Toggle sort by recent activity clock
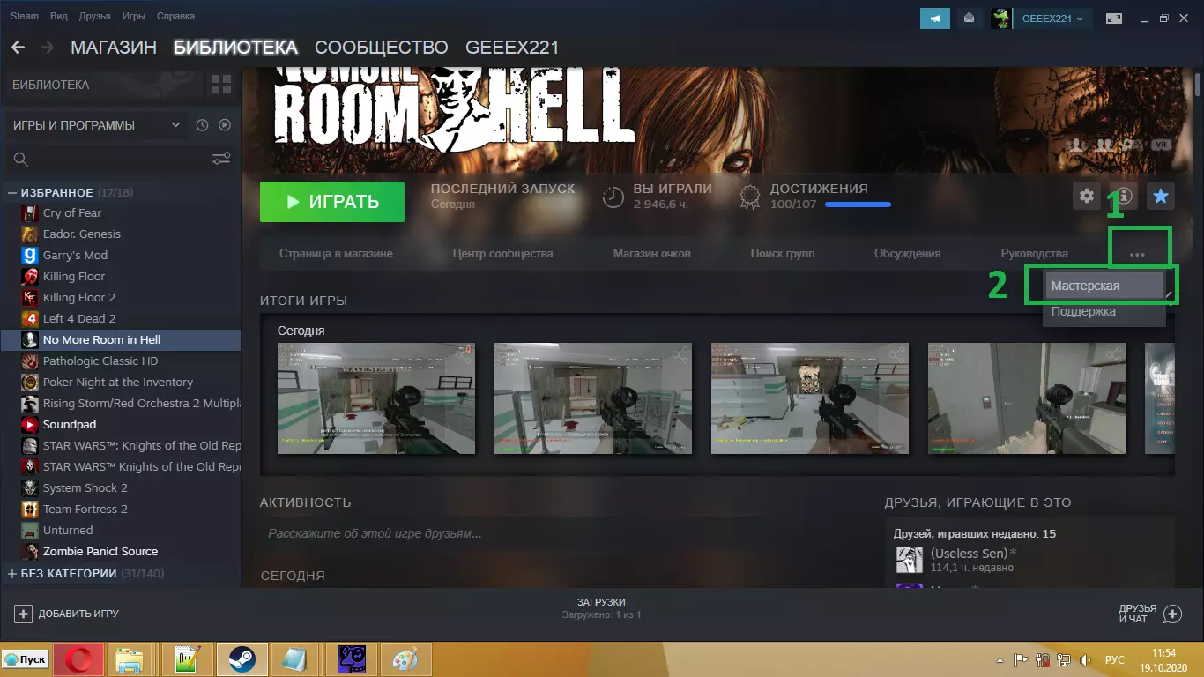Image resolution: width=1204 pixels, height=677 pixels. click(x=202, y=125)
